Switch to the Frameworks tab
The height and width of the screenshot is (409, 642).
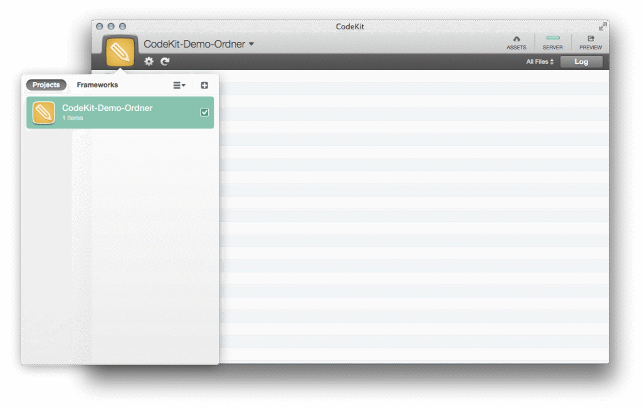[x=97, y=85]
